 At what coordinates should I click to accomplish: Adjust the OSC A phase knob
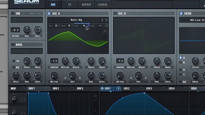[x=91, y=61]
